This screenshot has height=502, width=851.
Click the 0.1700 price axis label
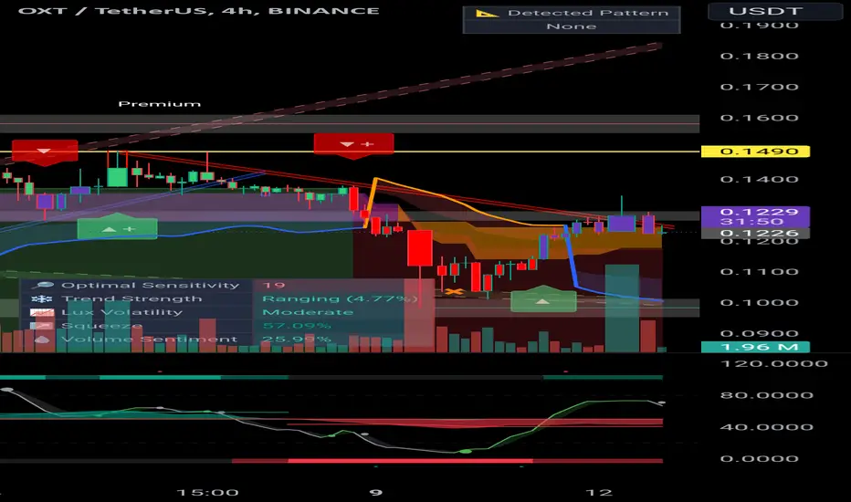point(760,87)
